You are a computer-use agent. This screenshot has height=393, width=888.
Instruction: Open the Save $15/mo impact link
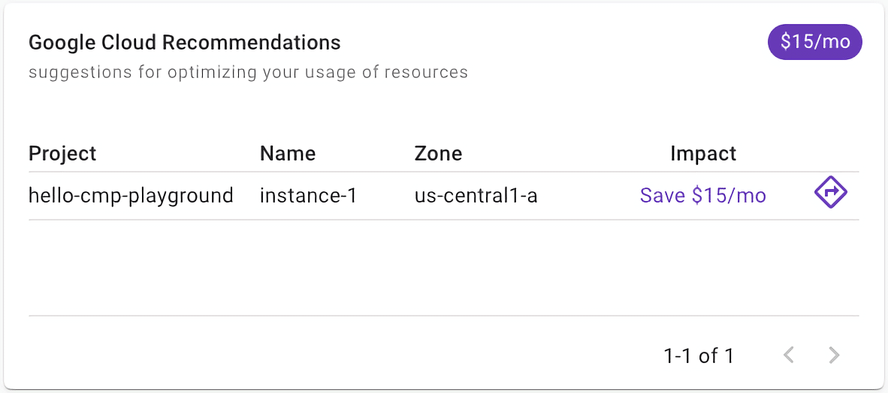pyautogui.click(x=702, y=196)
